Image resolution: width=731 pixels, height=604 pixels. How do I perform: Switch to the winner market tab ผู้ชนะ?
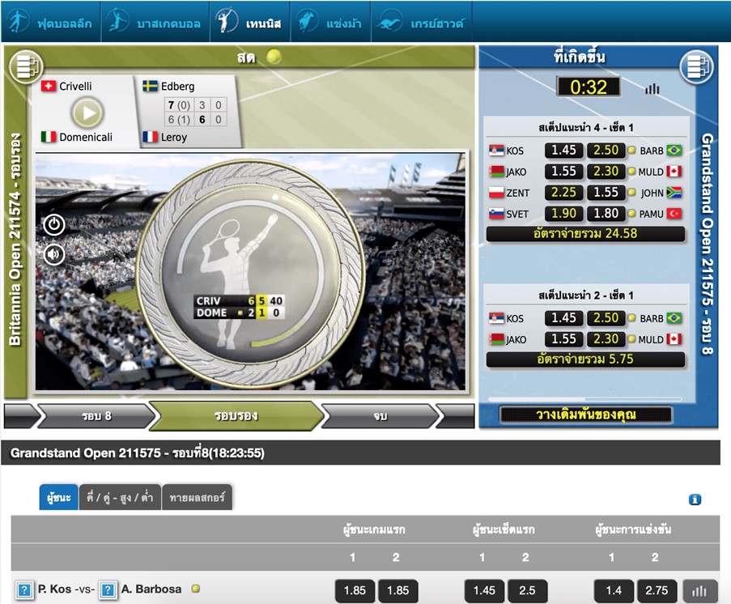click(58, 497)
